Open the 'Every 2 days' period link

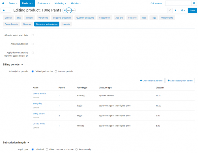[x=39, y=114]
